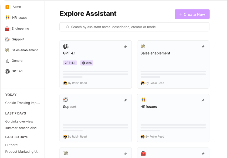Click the YODAY section header
The height and width of the screenshot is (158, 227).
coord(11,95)
